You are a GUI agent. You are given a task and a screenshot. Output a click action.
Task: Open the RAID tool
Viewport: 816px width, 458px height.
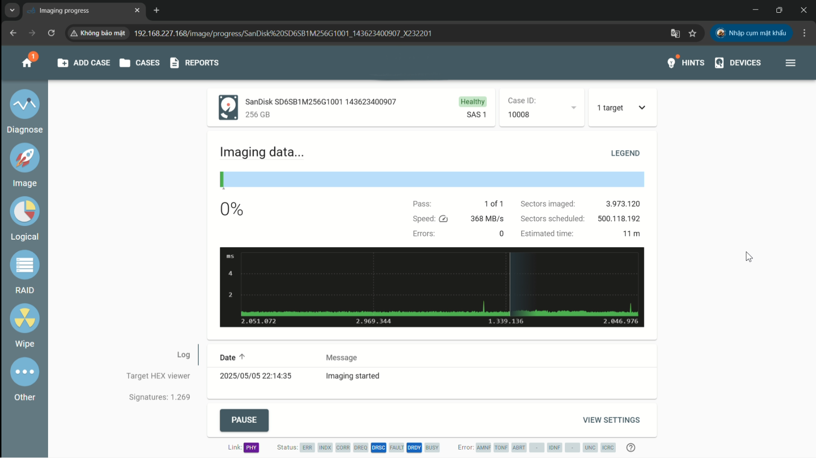(24, 272)
